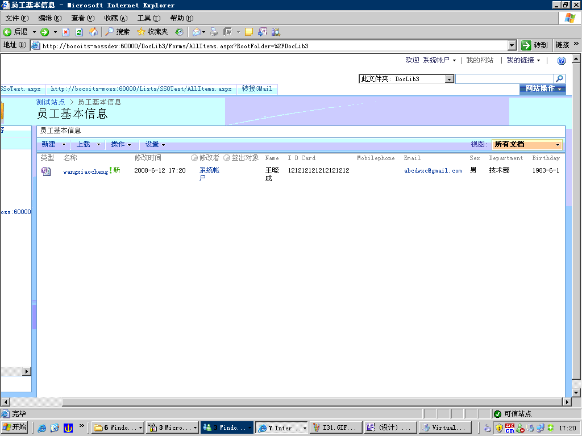Open 我的网站 link
Viewport: 582px width, 436px height.
click(x=480, y=60)
